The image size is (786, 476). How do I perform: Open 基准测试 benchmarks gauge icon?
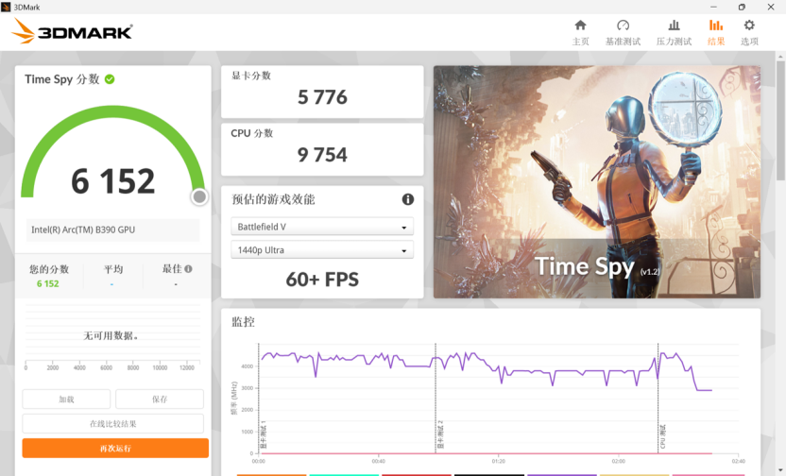click(x=623, y=25)
